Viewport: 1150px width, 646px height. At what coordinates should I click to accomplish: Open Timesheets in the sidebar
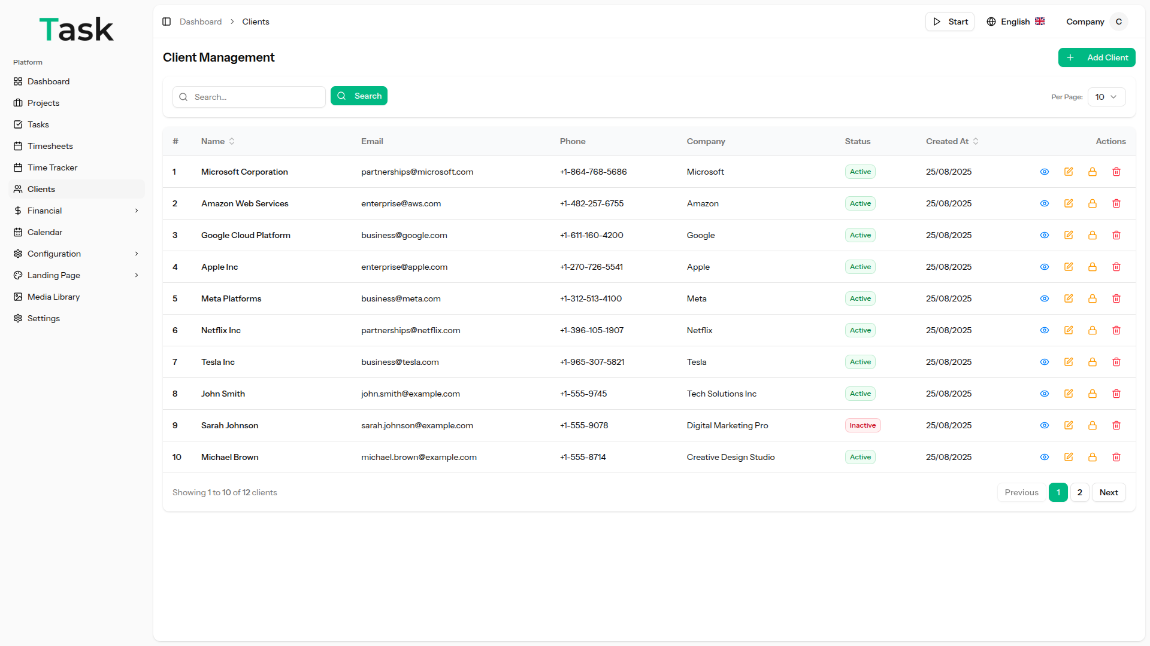[x=50, y=146]
